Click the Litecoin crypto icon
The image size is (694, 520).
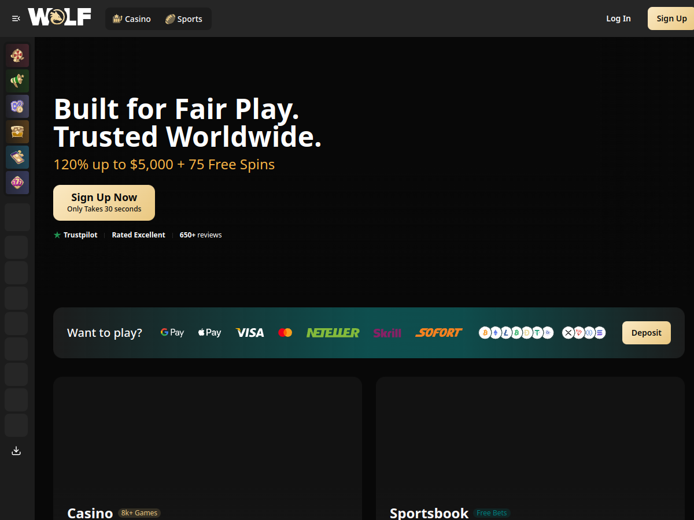point(505,333)
